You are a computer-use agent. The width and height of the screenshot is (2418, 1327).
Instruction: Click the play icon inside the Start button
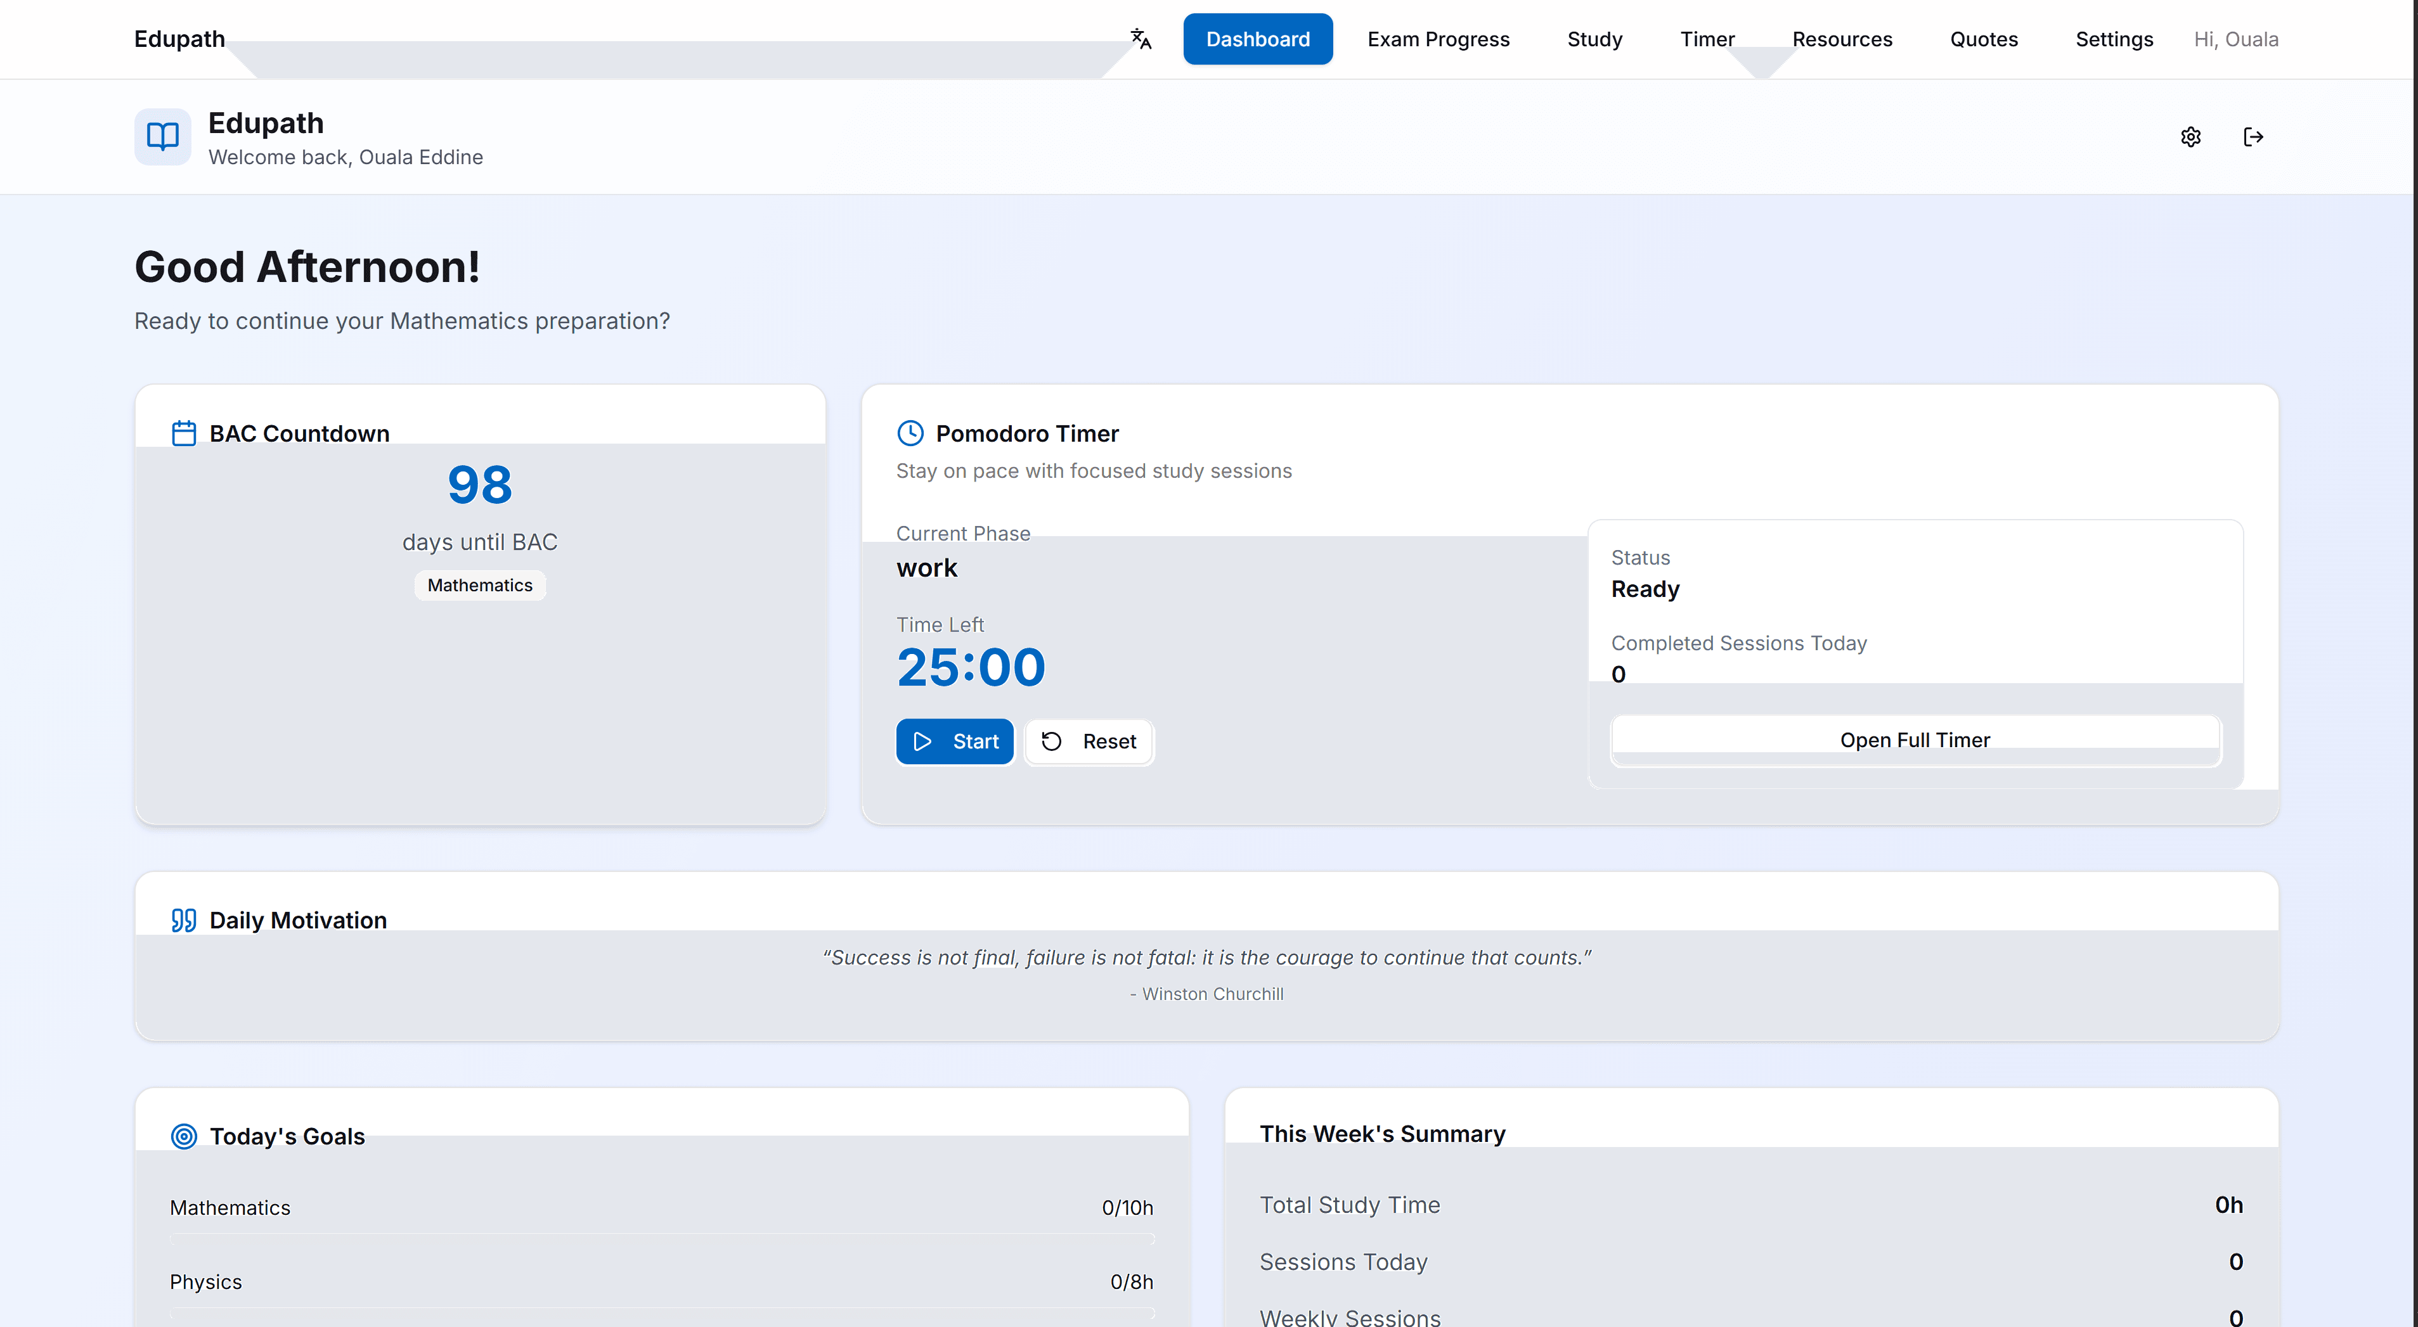pyautogui.click(x=922, y=741)
